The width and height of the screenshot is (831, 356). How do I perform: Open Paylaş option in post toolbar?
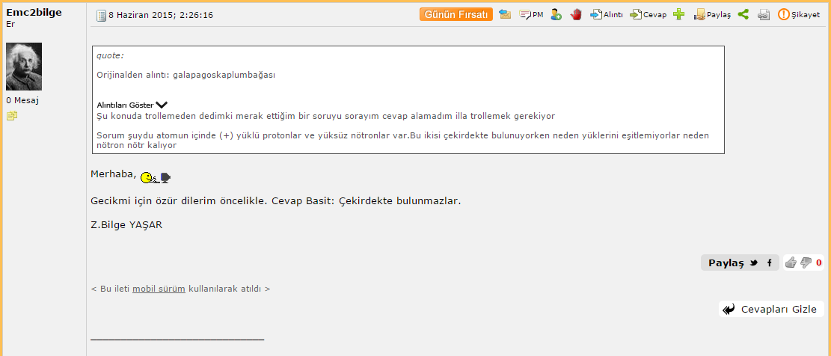click(712, 15)
